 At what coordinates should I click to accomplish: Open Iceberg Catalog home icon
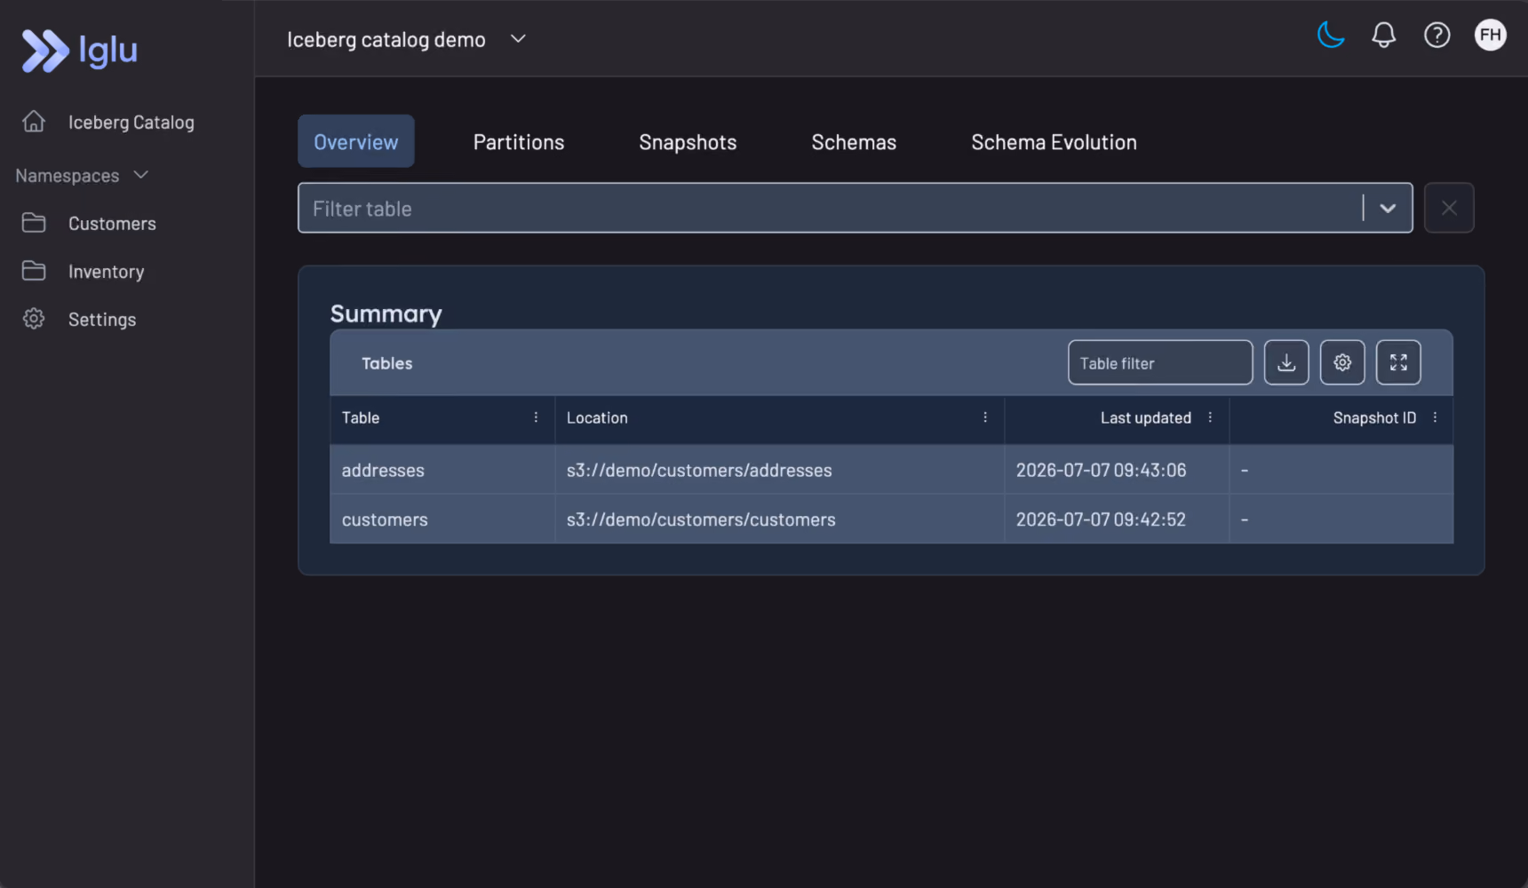pyautogui.click(x=34, y=122)
